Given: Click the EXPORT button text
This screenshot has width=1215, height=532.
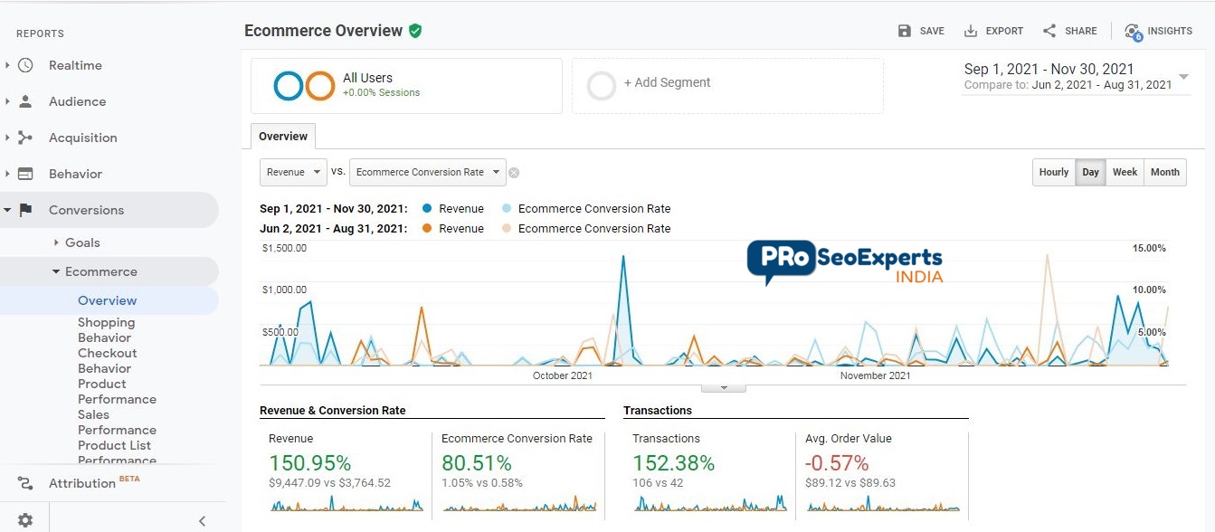Looking at the screenshot, I should [1004, 31].
